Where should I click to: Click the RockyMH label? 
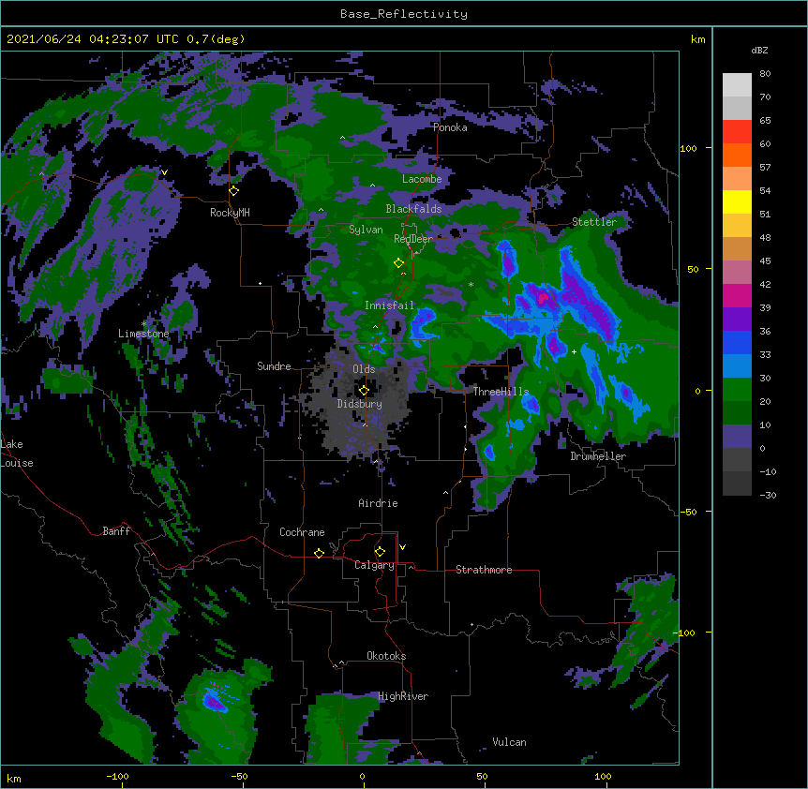tap(230, 213)
